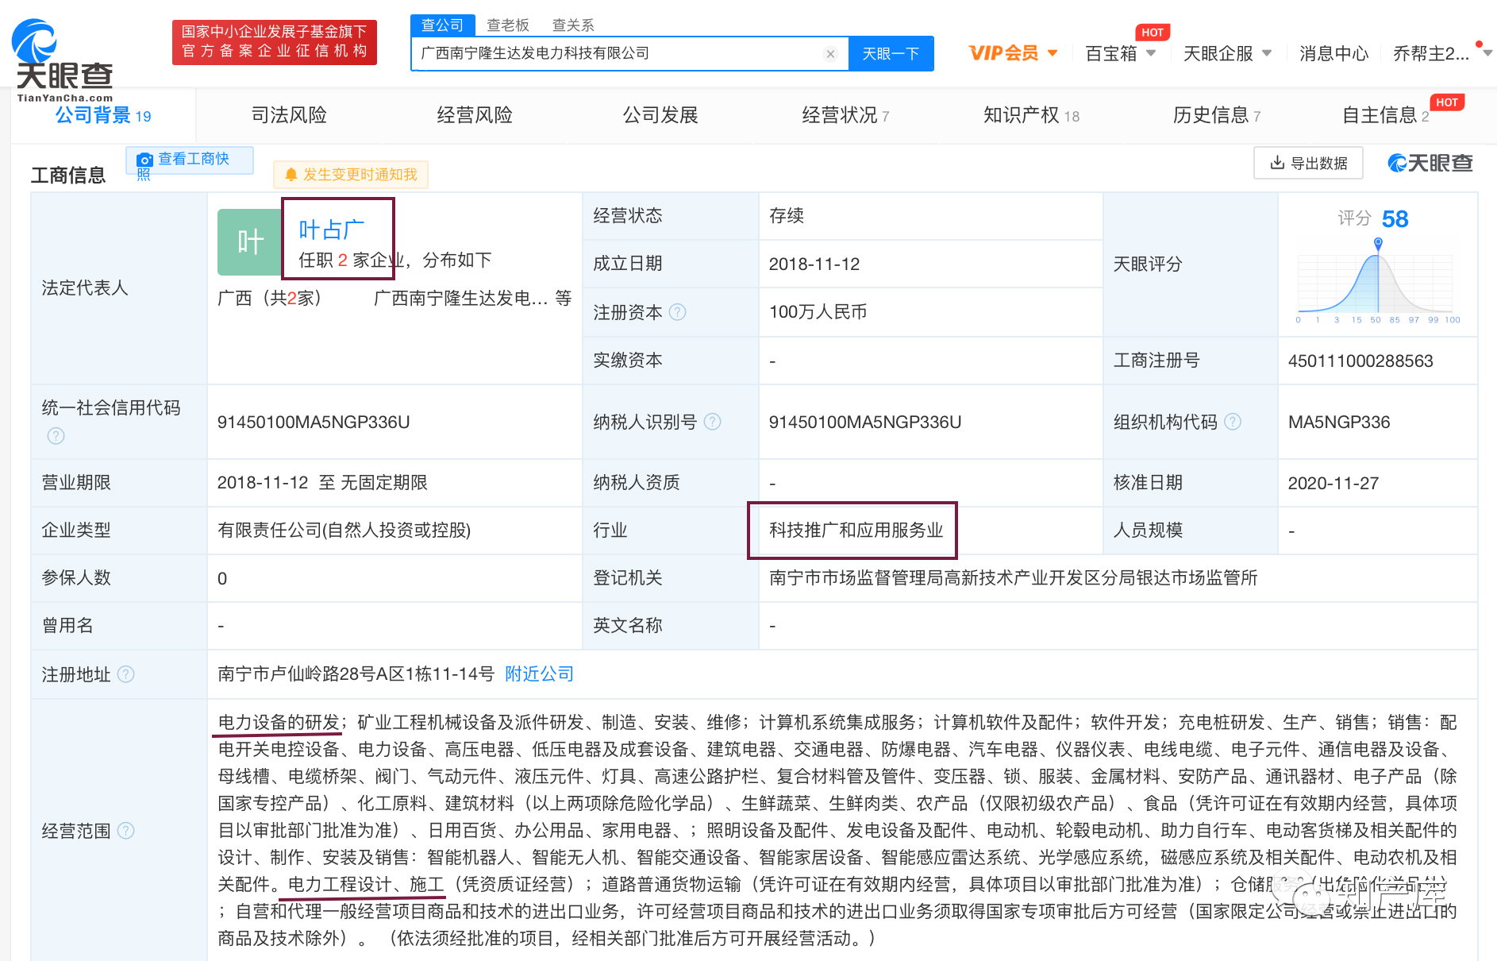
Task: Click the 成立日期 value 2018-11-12
Action: point(814,264)
